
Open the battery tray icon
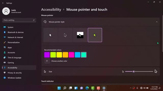click(147, 88)
